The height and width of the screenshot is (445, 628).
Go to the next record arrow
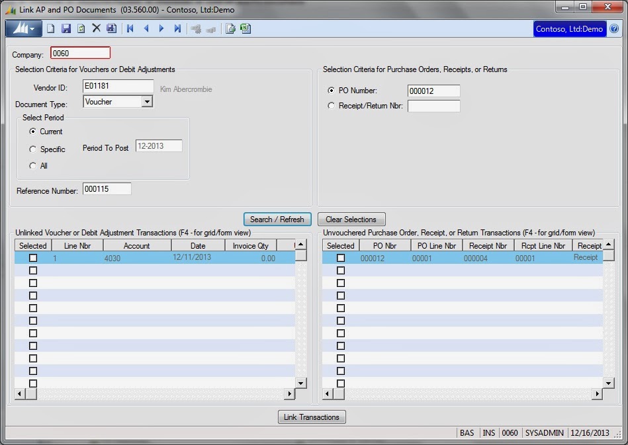(x=161, y=28)
